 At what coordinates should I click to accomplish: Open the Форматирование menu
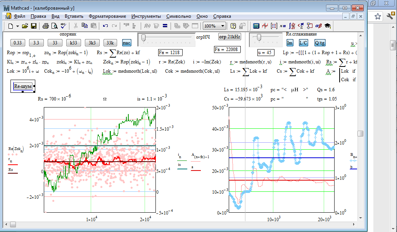pos(107,16)
